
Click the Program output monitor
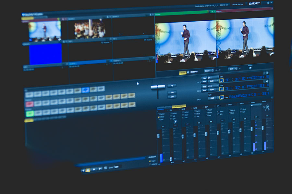point(245,38)
